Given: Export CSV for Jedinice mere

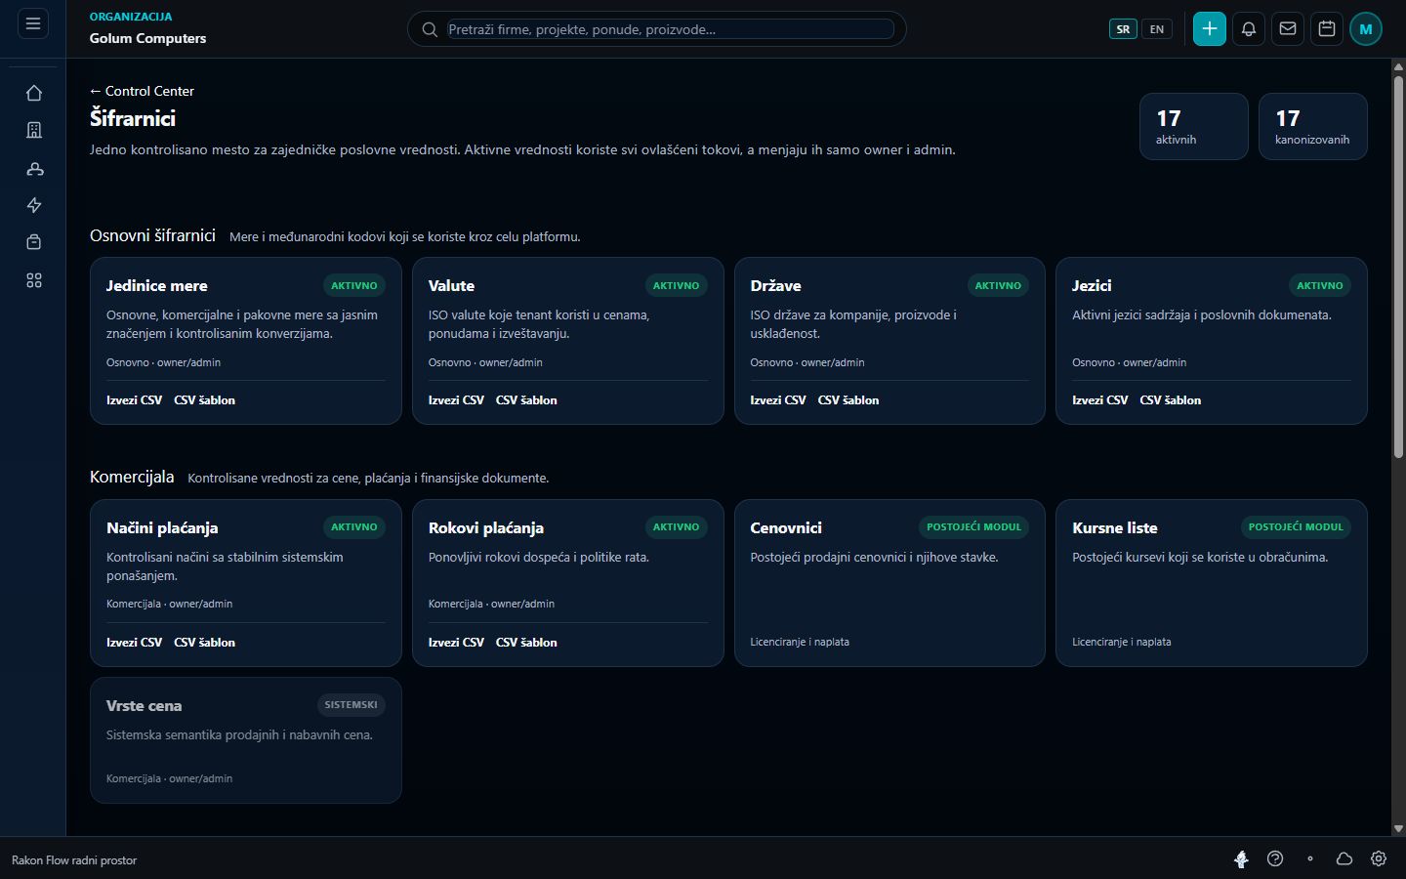Looking at the screenshot, I should (x=134, y=400).
